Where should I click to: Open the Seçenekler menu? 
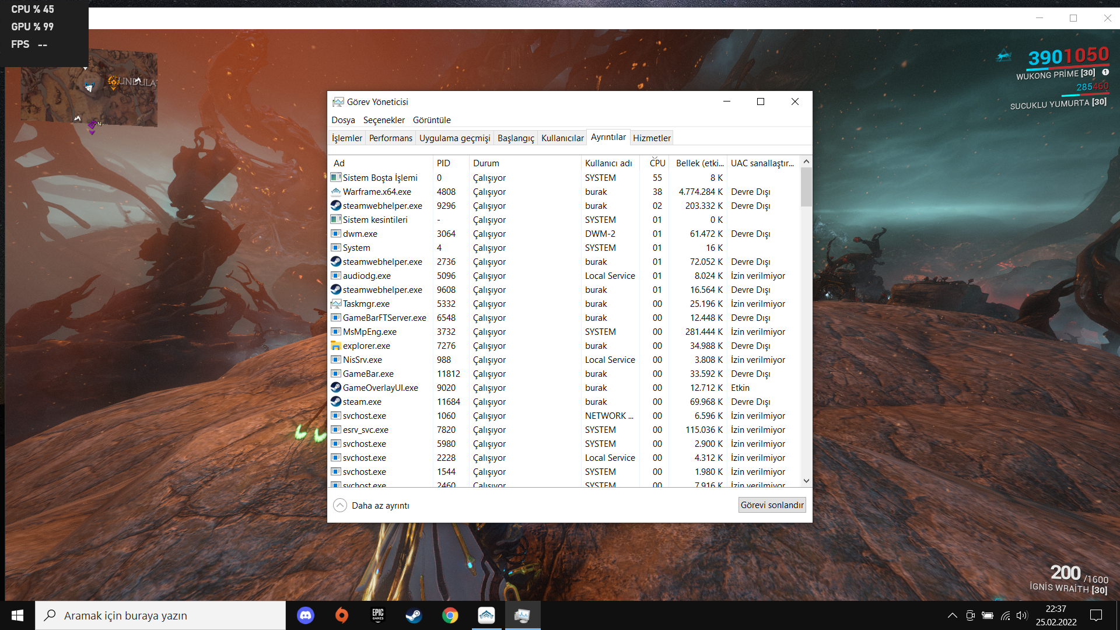coord(383,120)
